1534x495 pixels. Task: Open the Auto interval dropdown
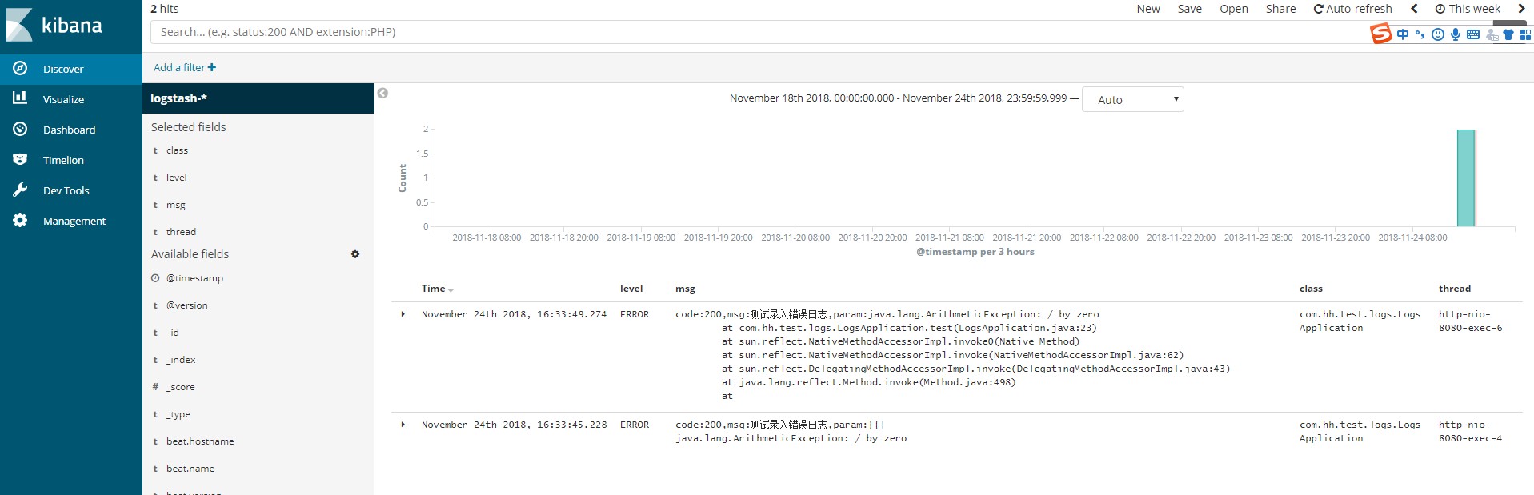point(1132,99)
